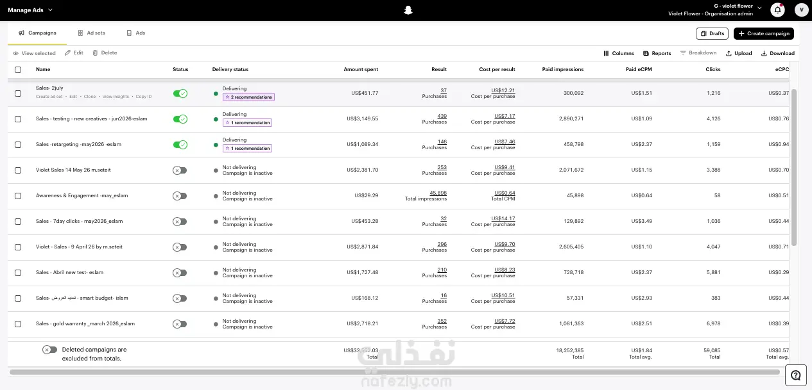Click Clone under Sales- 2july

pos(90,97)
